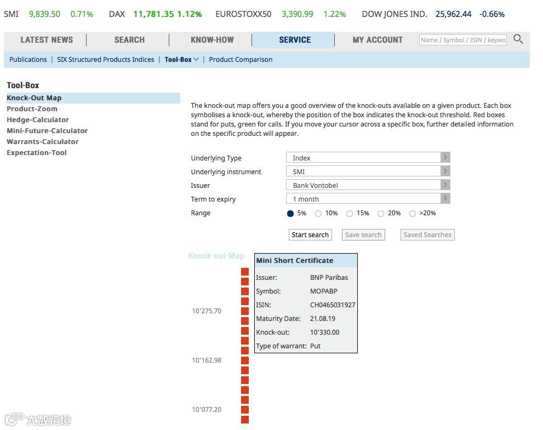Open the Underlying Type dropdown arrow
Screen dimensions: 543x430
coord(445,158)
